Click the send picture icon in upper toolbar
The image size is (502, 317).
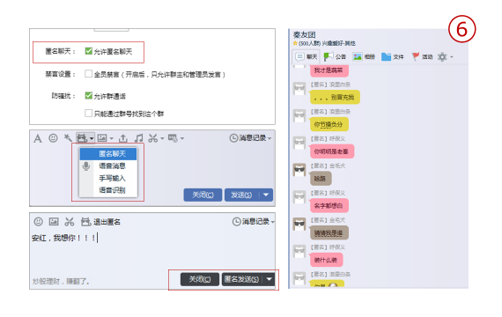point(102,138)
